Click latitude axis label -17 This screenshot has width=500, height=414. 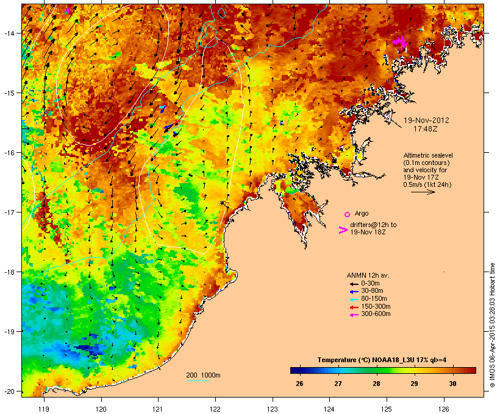click(9, 212)
